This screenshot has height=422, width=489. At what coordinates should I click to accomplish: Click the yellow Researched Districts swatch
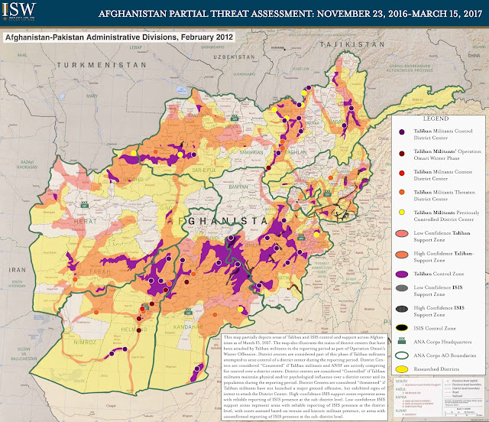pos(402,369)
